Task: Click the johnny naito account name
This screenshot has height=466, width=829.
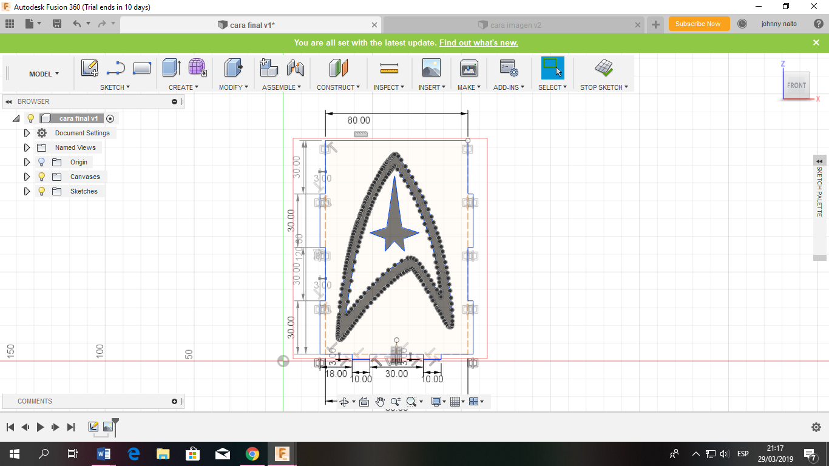Action: 779,24
